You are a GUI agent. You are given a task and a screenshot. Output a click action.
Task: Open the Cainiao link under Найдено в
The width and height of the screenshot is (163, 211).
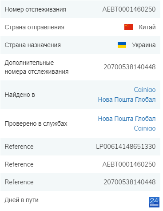coord(145,90)
